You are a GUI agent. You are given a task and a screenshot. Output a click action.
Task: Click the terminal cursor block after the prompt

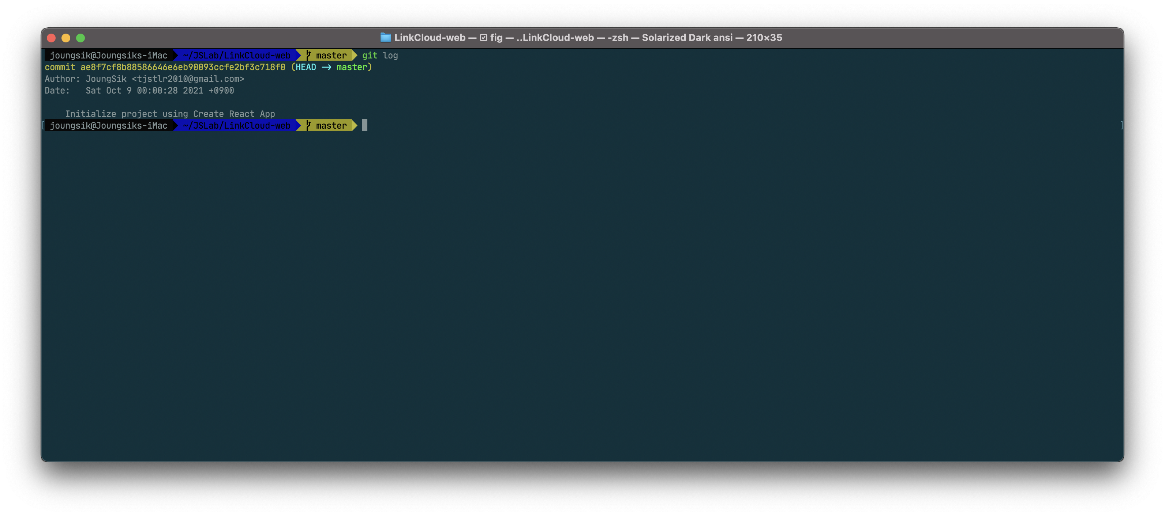(x=364, y=125)
